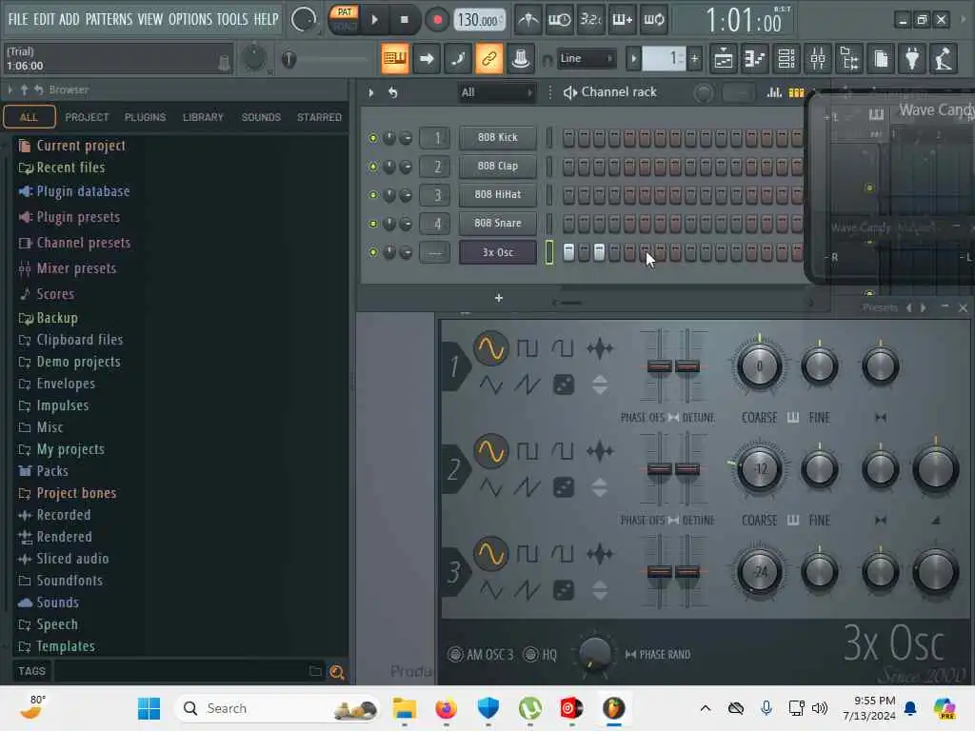The height and width of the screenshot is (731, 975).
Task: Open the piano roll view icon
Action: [754, 59]
